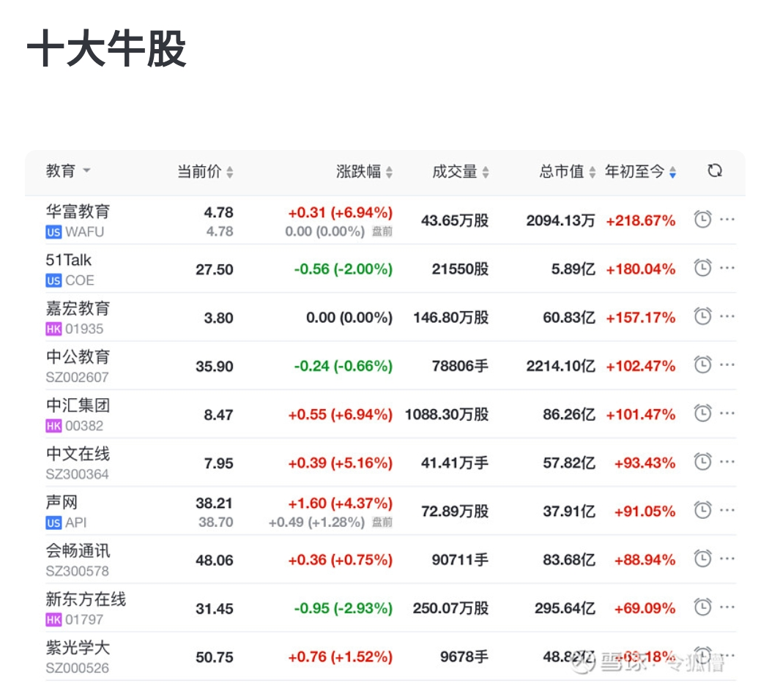780x696 pixels.
Task: Open the 51Talk stock page
Action: coord(69,260)
